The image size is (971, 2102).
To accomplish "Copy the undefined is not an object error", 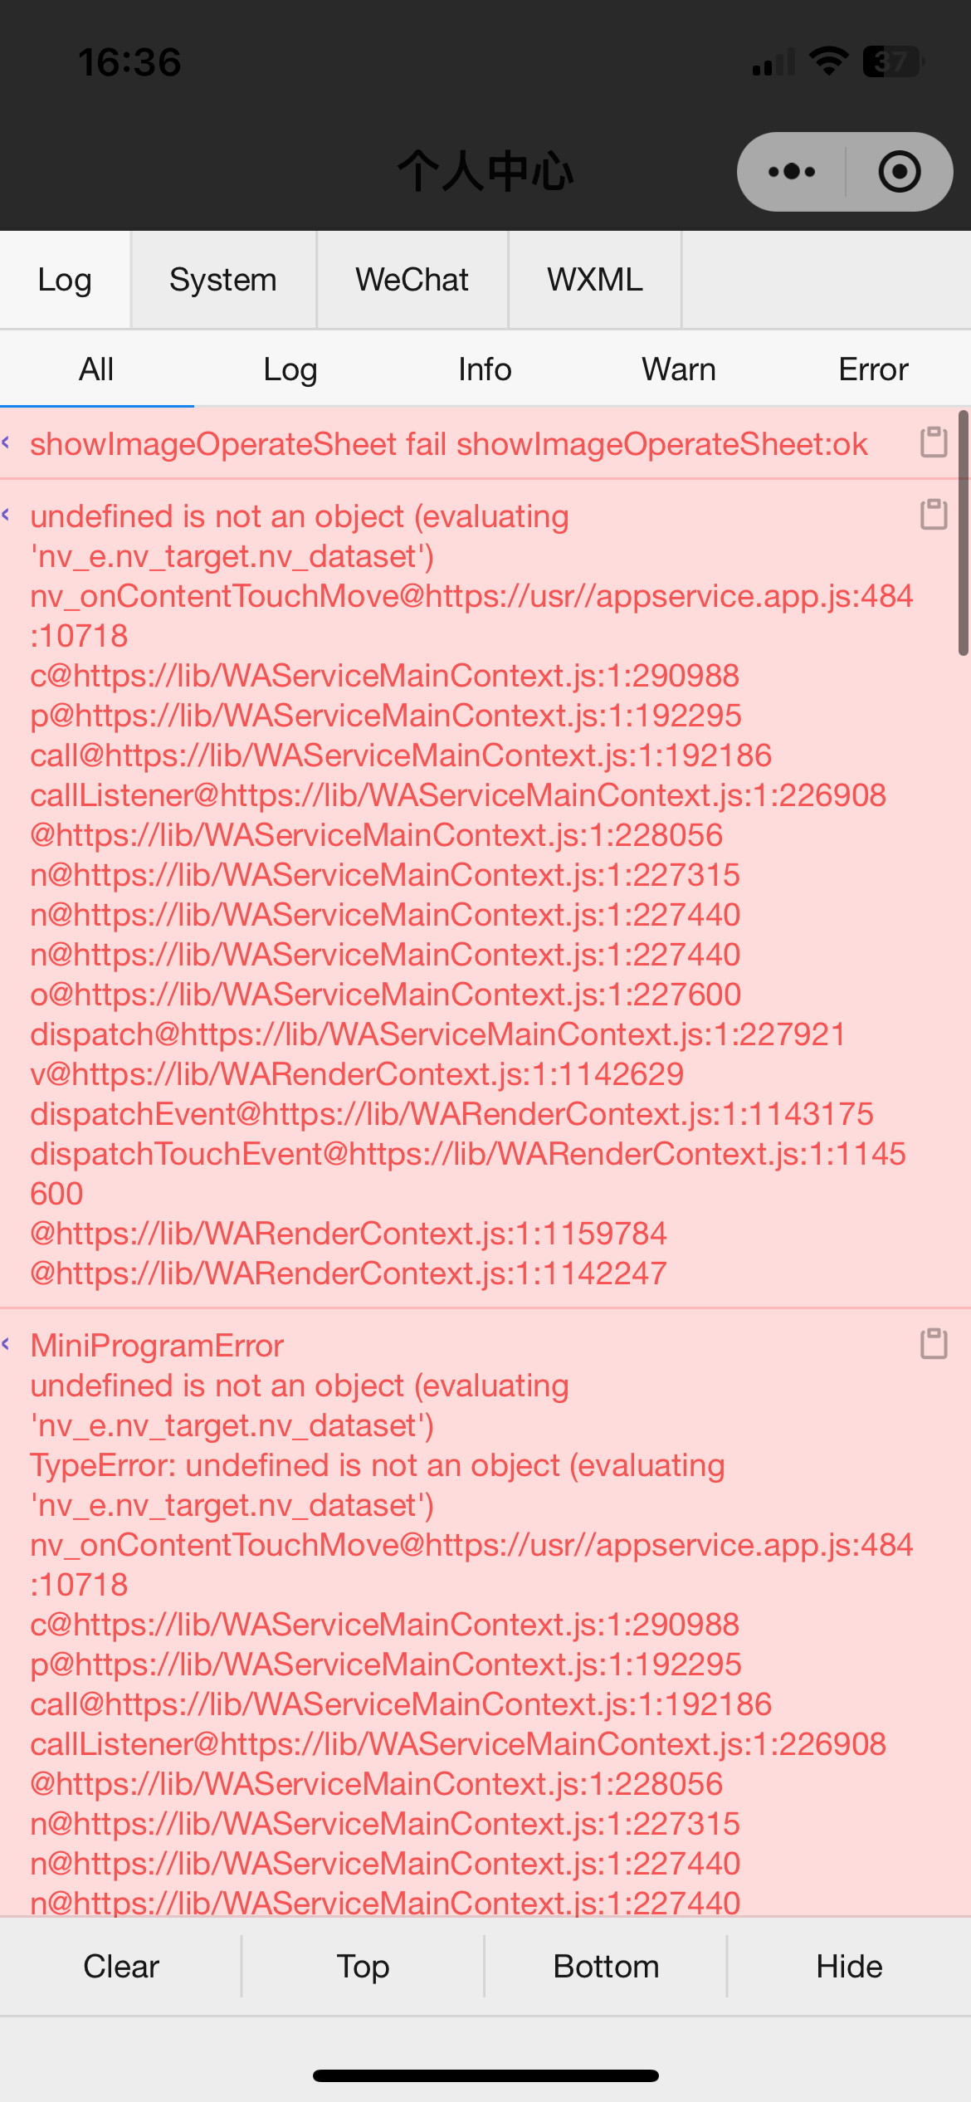I will click(934, 514).
